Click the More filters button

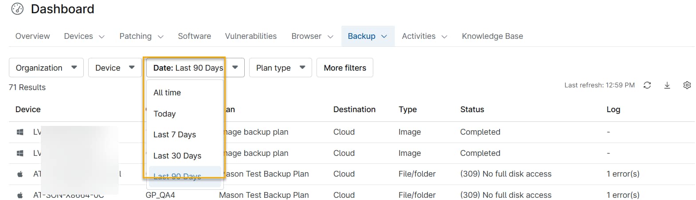click(344, 68)
